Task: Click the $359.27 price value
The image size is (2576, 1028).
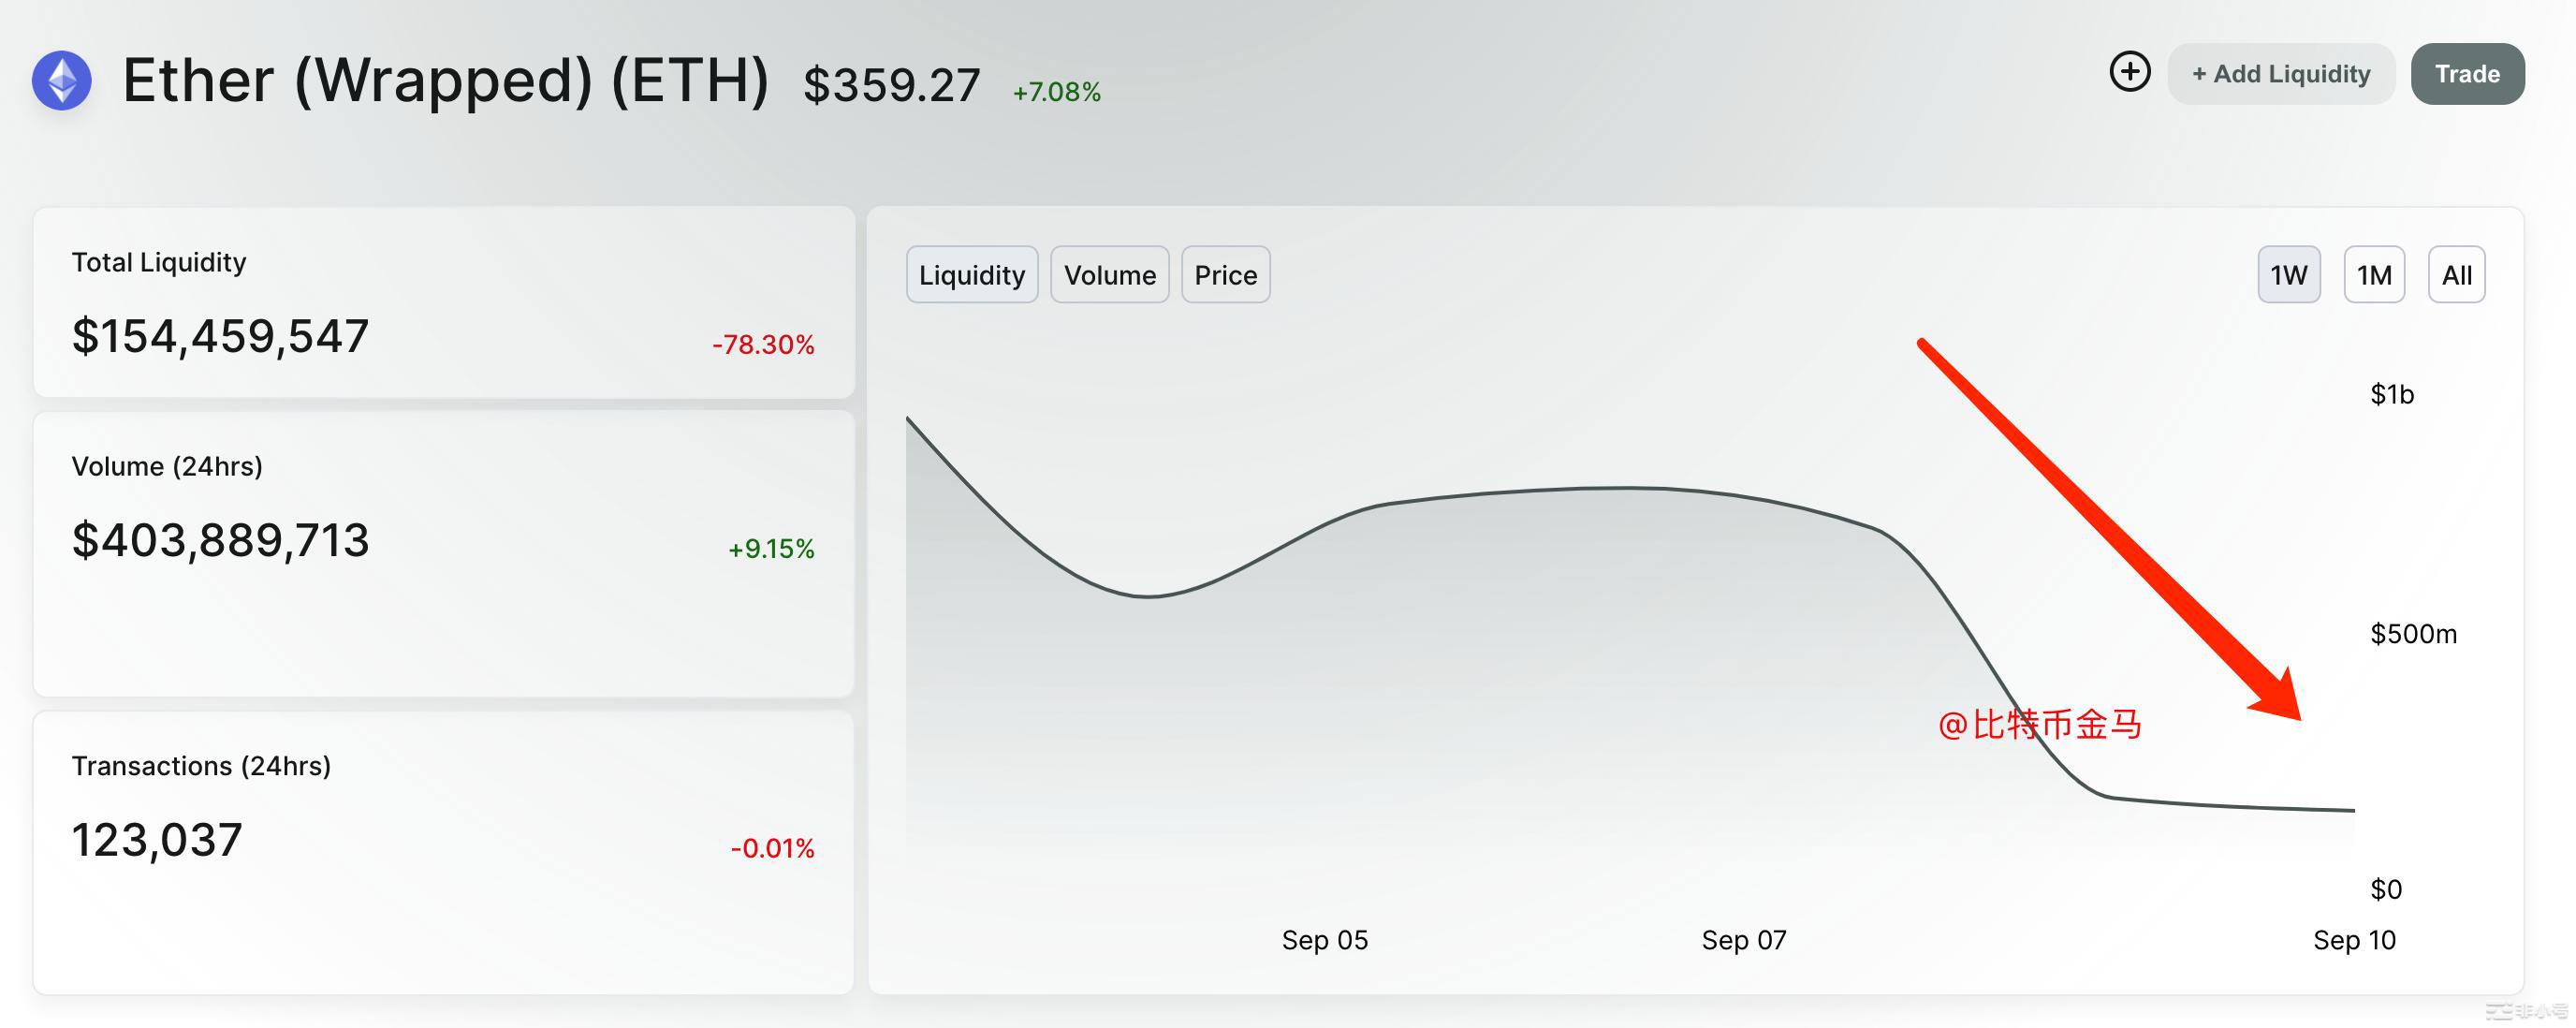Action: [891, 85]
